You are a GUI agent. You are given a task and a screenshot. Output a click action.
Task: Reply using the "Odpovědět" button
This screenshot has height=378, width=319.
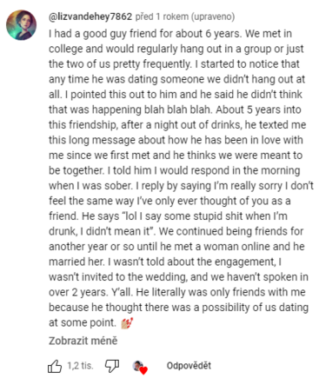pyautogui.click(x=189, y=366)
